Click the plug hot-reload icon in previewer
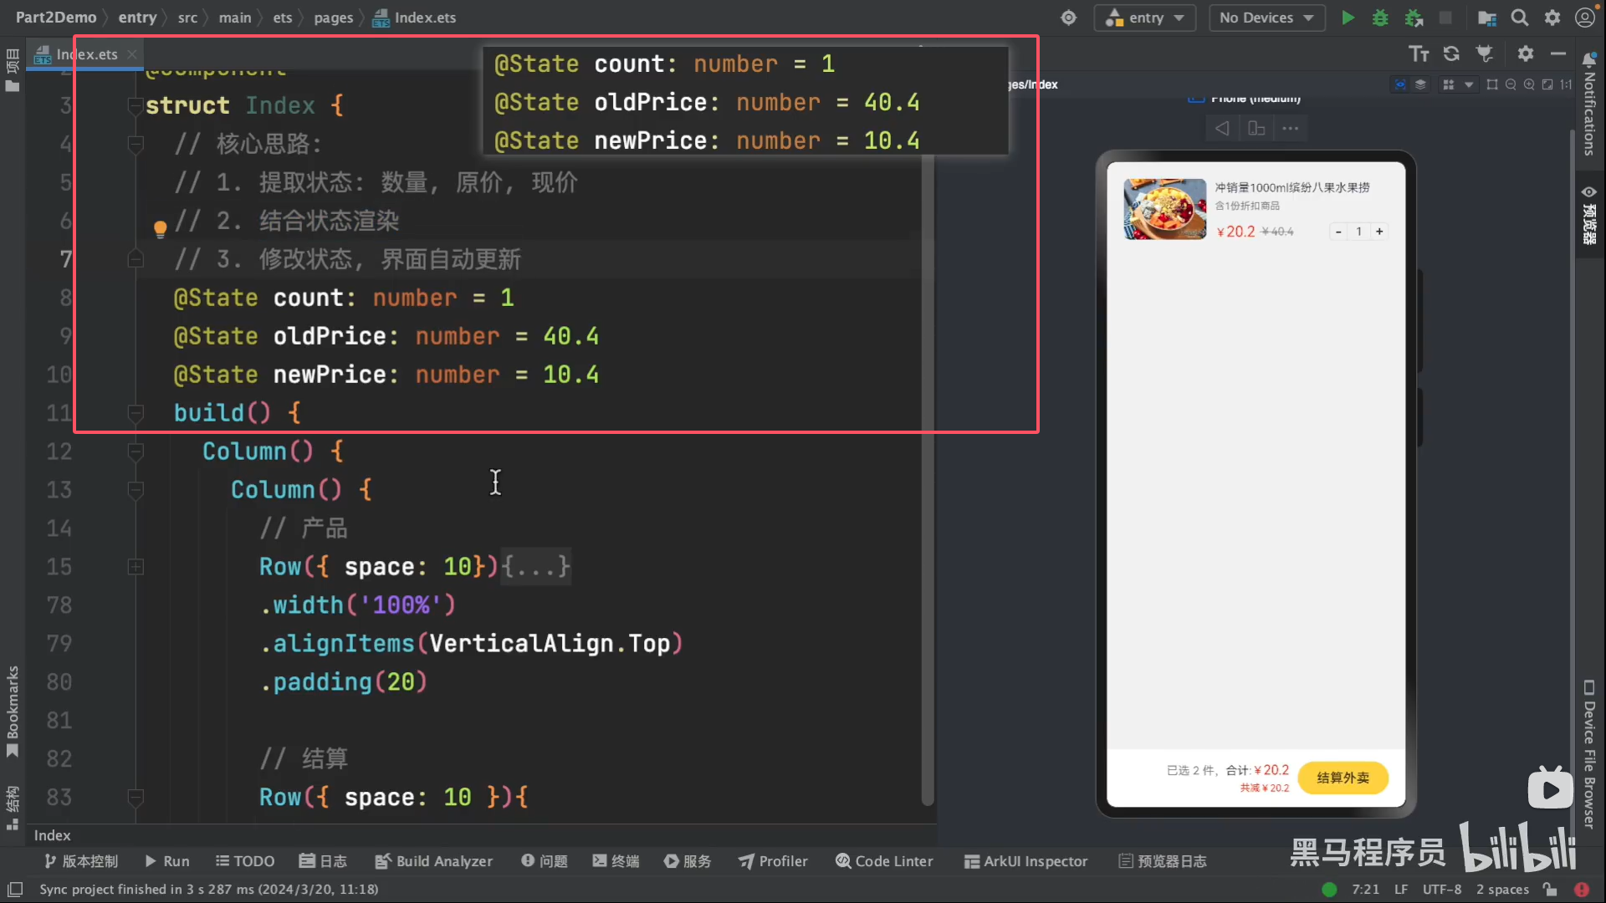This screenshot has height=903, width=1606. (1485, 54)
